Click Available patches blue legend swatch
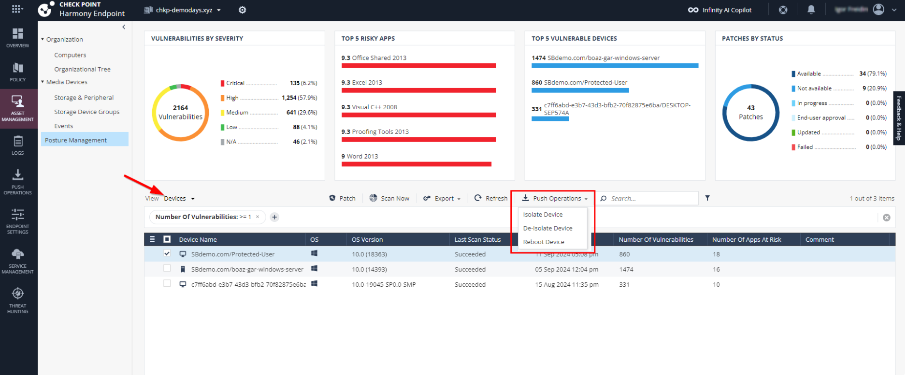The width and height of the screenshot is (907, 380). (793, 74)
